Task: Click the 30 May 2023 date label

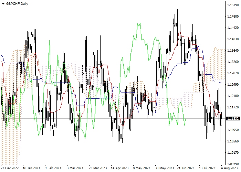Action: click(x=164, y=168)
